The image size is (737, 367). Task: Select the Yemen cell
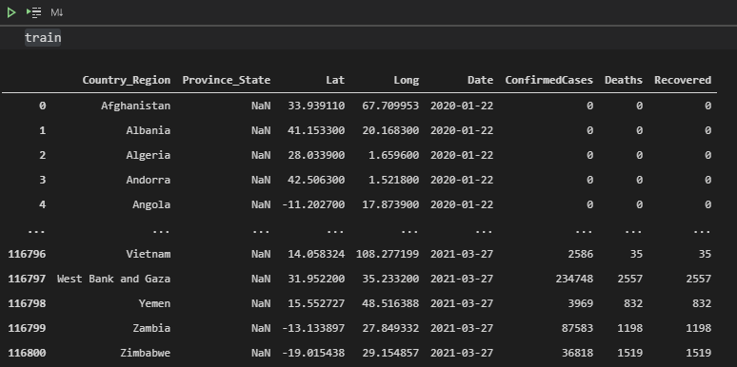pyautogui.click(x=154, y=303)
